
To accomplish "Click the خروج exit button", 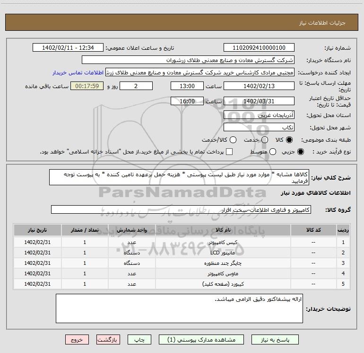I will tap(77, 340).
